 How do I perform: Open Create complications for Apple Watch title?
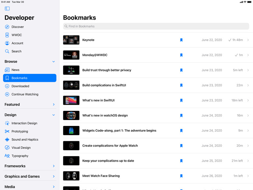(110, 145)
